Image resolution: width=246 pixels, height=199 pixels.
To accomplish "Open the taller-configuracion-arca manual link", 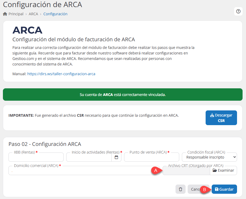I will [61, 74].
